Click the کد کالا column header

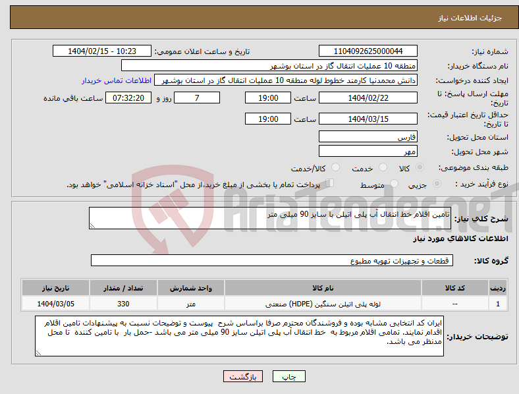coord(455,288)
